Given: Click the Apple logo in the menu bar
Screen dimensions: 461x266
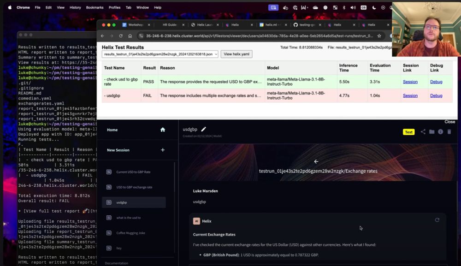Looking at the screenshot, I should click(10, 7).
